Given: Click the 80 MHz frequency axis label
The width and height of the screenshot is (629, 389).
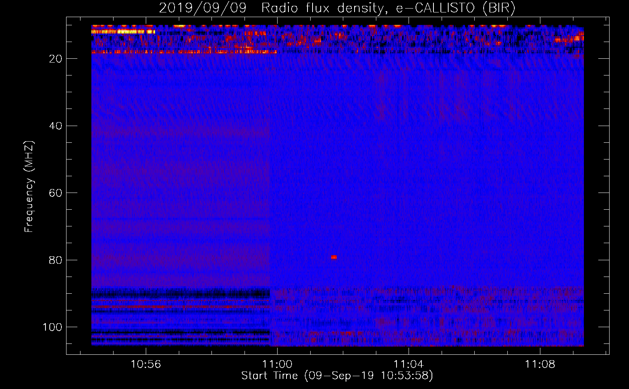Looking at the screenshot, I should coord(56,260).
